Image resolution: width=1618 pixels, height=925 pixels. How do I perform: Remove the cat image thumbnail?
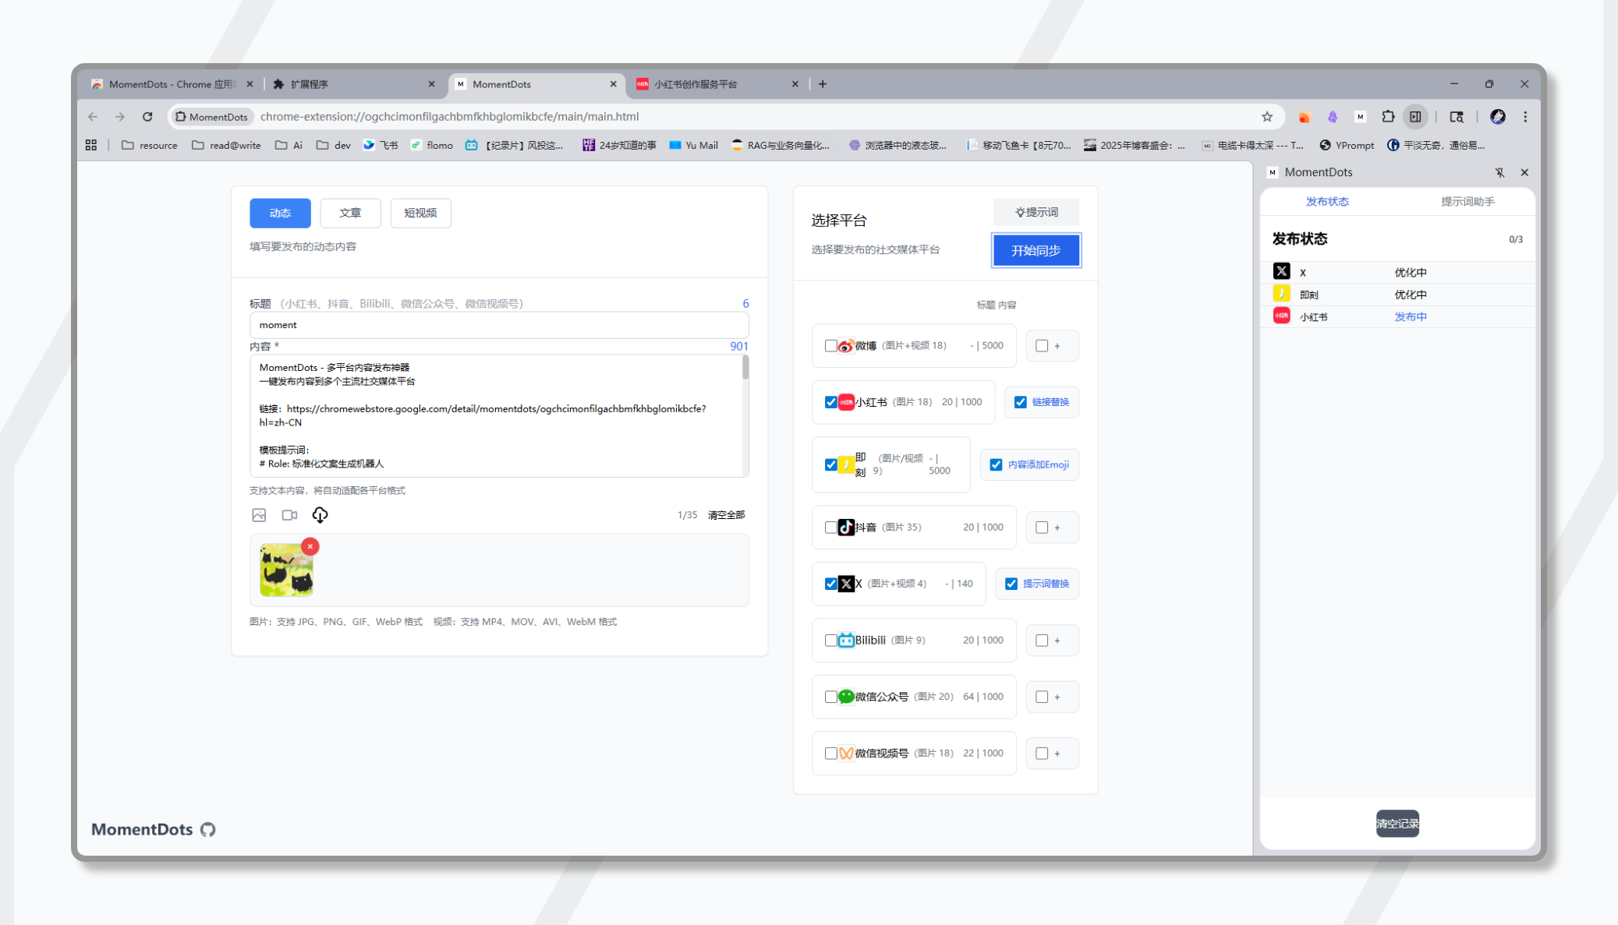click(310, 546)
